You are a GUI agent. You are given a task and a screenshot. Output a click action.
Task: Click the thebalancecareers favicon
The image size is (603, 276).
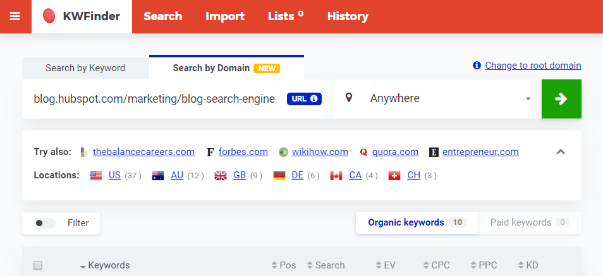84,152
